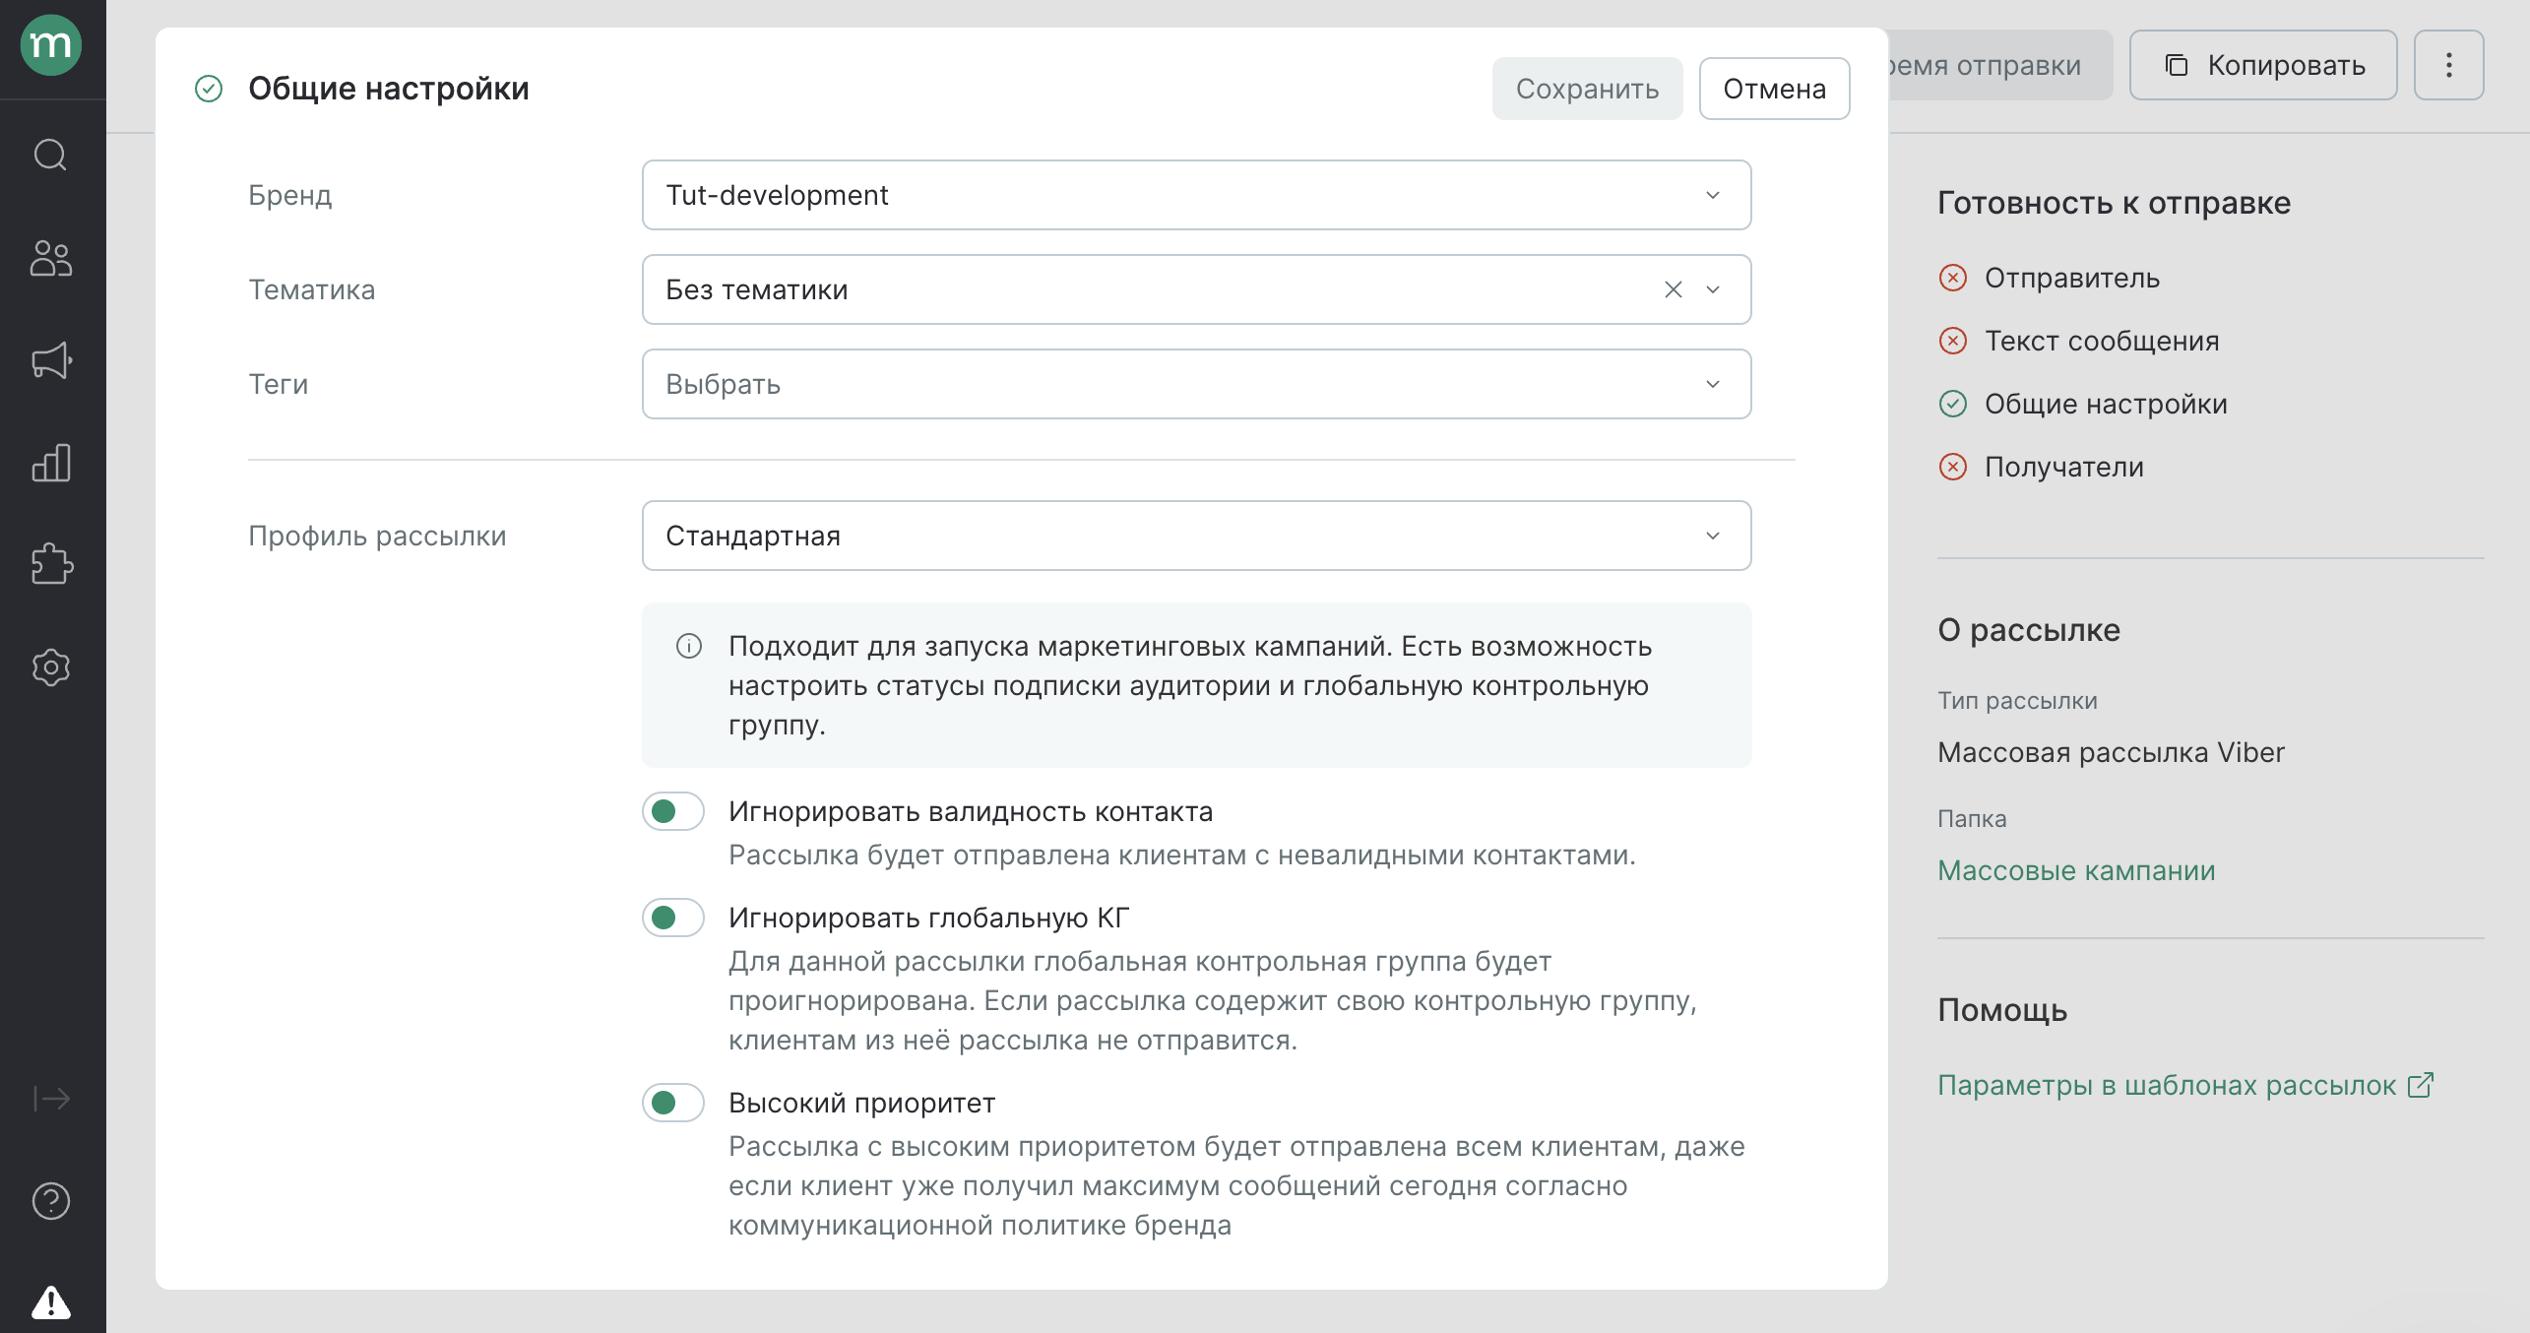Click the Высокий приоритет label
This screenshot has height=1333, width=2530.
(x=861, y=1103)
